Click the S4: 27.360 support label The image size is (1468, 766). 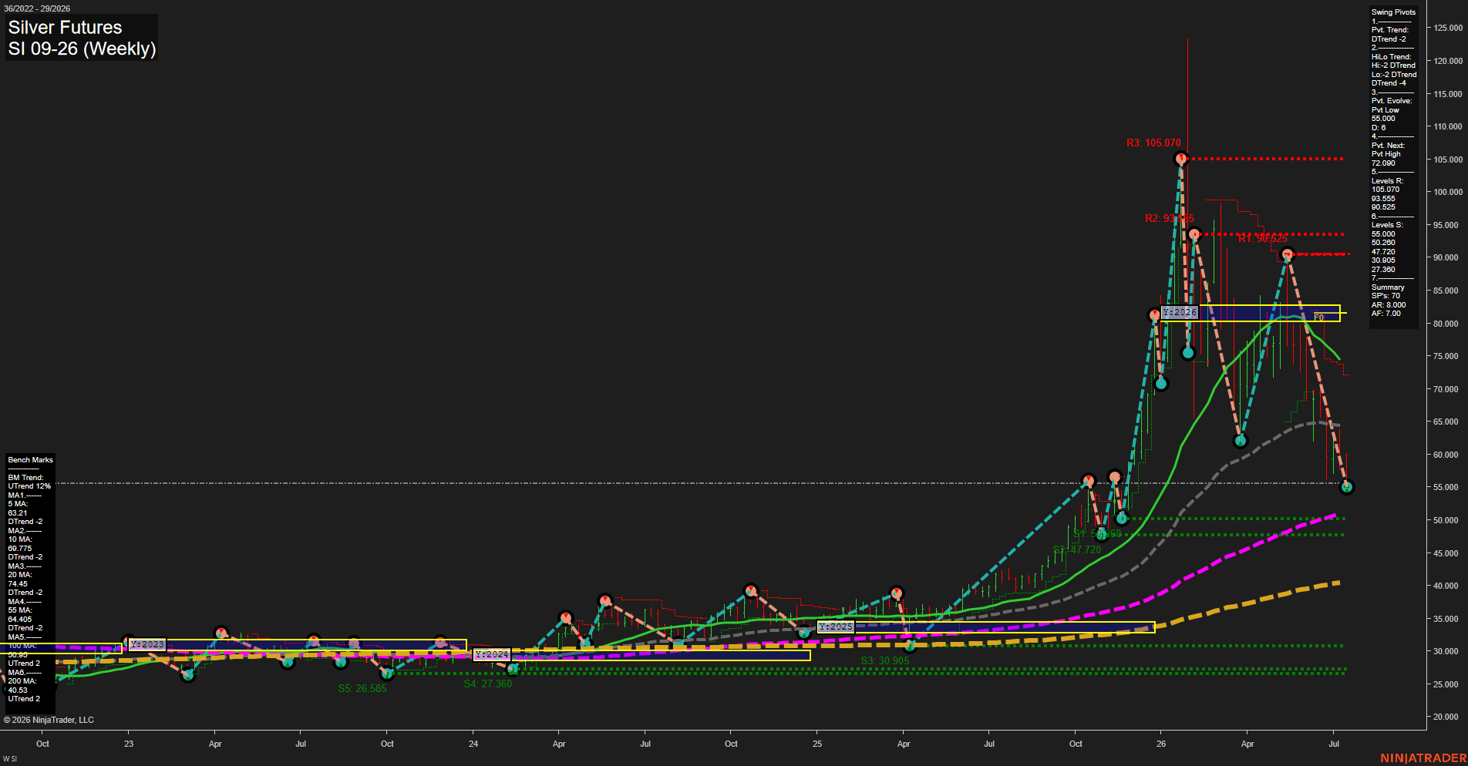point(487,684)
